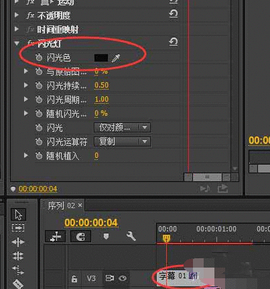Click the 闪光周期 value 1.00

(102, 100)
